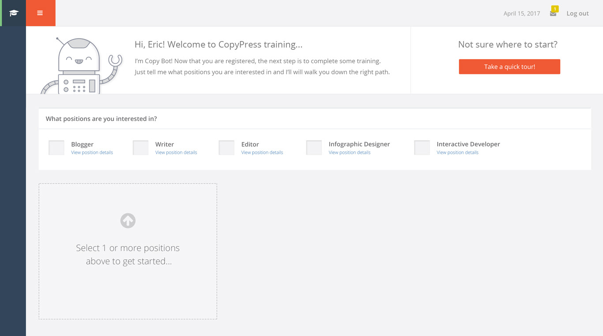Image resolution: width=603 pixels, height=336 pixels.
Task: Click the upward arrow circle icon
Action: click(x=128, y=220)
